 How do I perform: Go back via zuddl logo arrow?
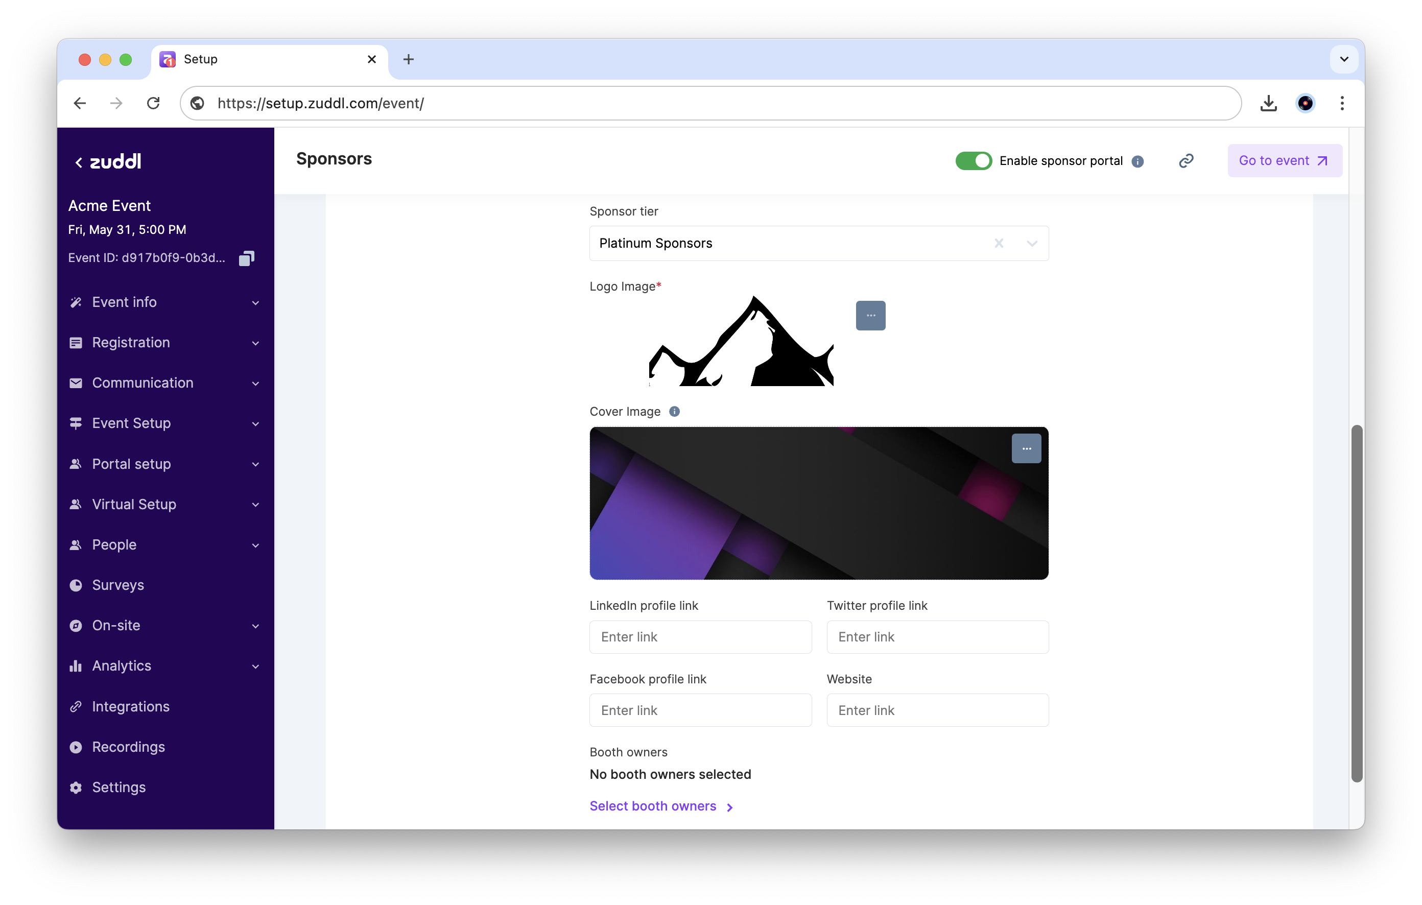click(x=79, y=162)
